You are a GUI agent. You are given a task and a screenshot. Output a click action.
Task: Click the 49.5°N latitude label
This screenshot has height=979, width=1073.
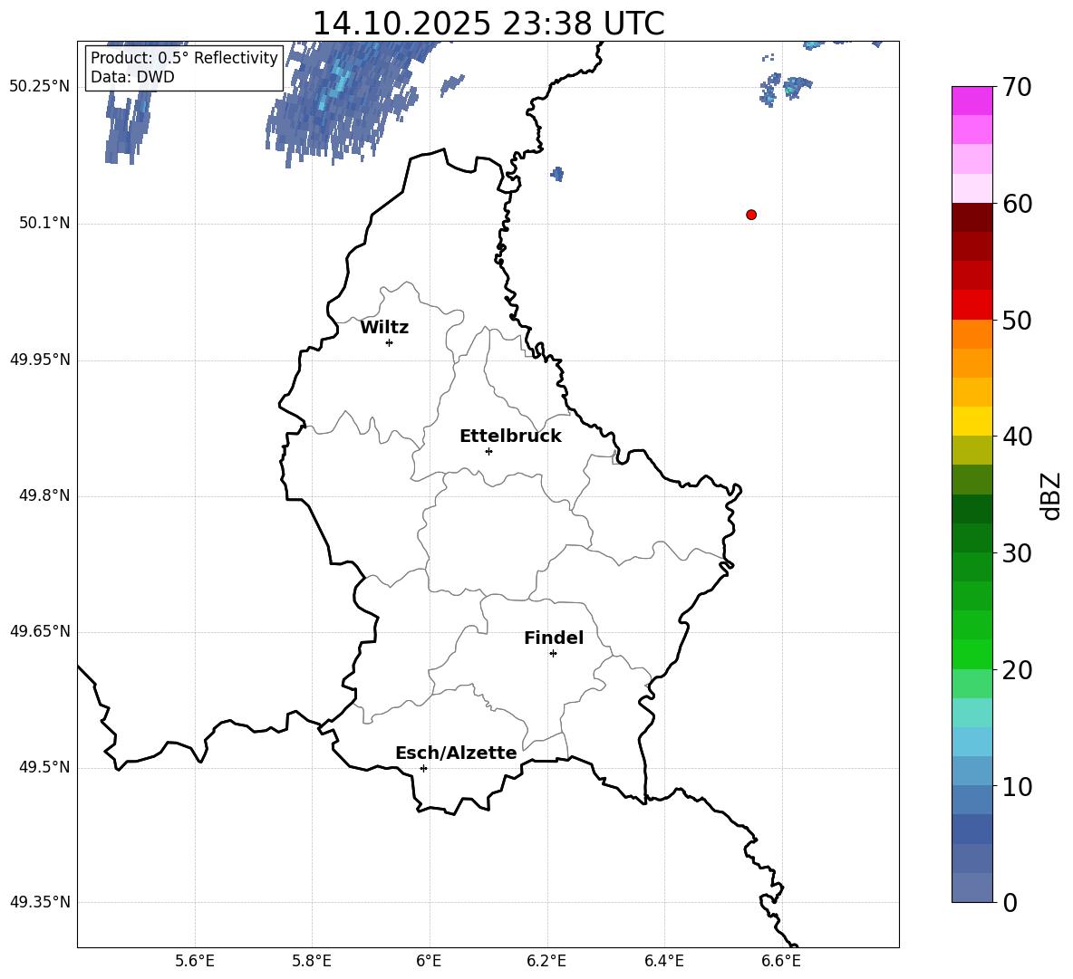click(x=45, y=767)
